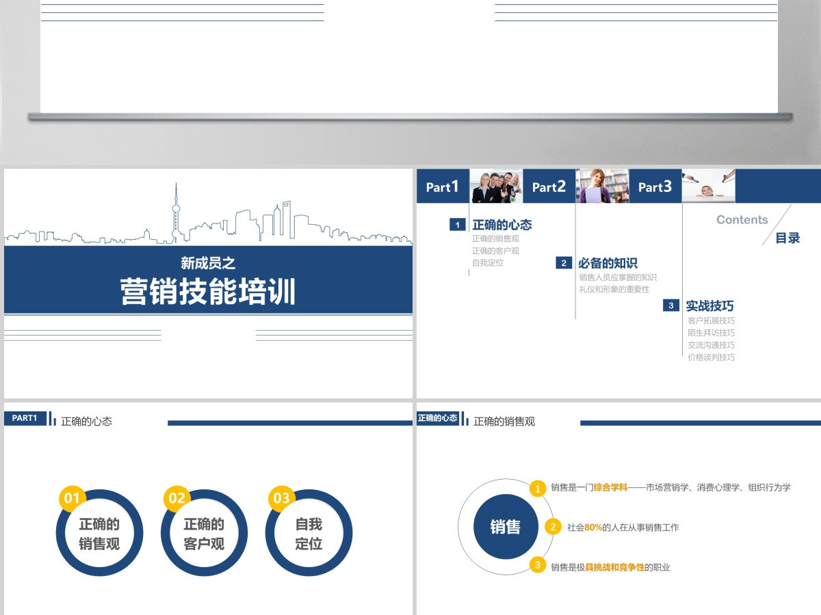Viewport: 821px width, 615px height.
Task: Click the contents entry 正确的销售观
Action: point(495,239)
